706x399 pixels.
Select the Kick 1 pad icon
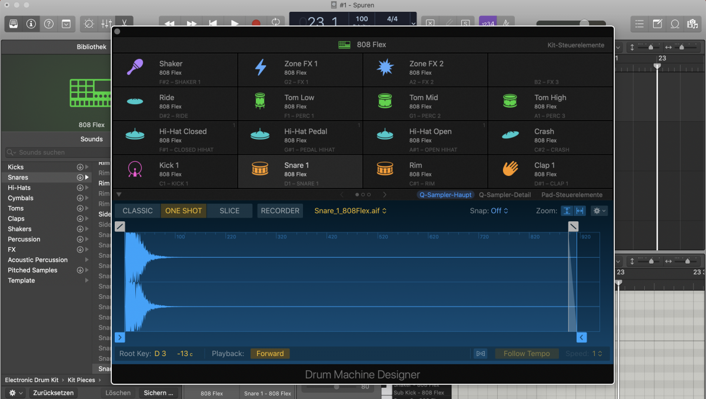tap(135, 170)
